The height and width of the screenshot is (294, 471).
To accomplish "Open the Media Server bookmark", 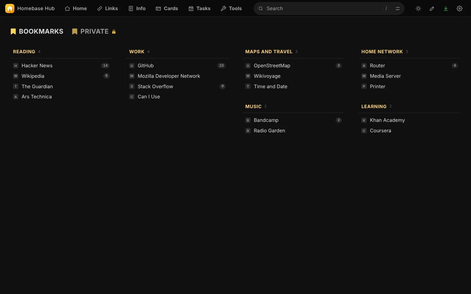I will pos(410,76).
